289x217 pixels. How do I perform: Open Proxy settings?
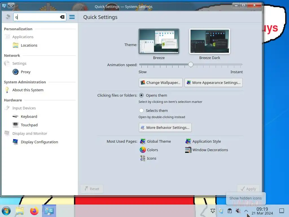26,72
